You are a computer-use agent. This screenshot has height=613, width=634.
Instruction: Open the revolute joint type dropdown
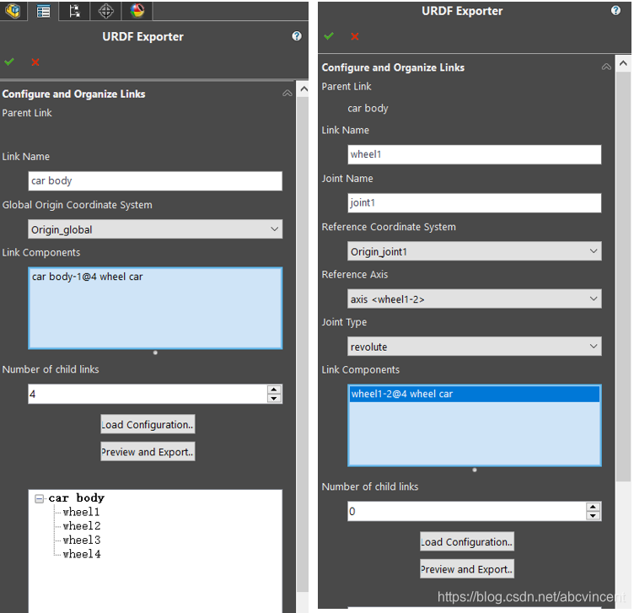click(475, 347)
